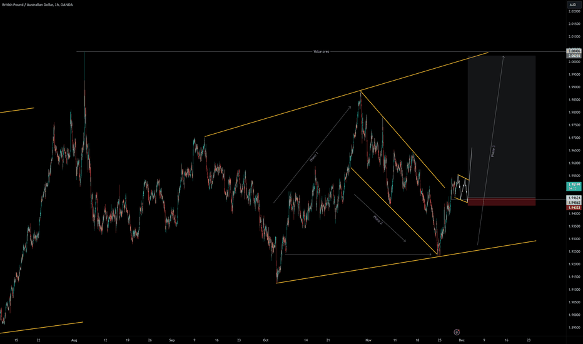Click the '21' date on time axis
This screenshot has height=344, width=583.
click(x=328, y=340)
